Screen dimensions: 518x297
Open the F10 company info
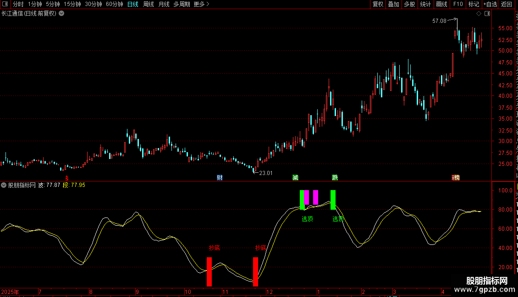(458, 4)
